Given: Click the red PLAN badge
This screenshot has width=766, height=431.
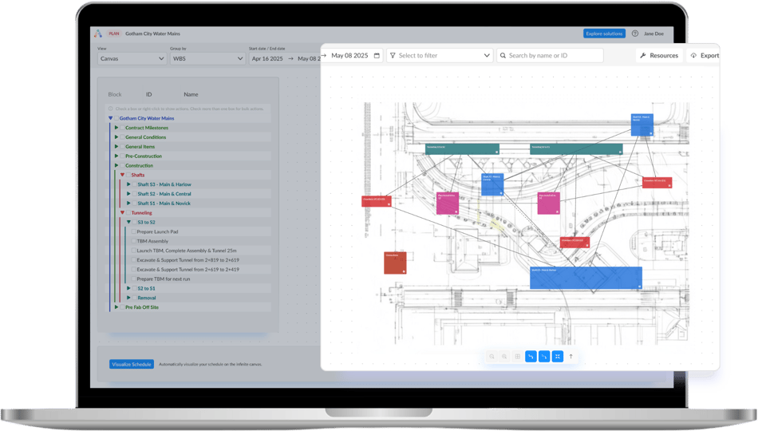Looking at the screenshot, I should 114,34.
